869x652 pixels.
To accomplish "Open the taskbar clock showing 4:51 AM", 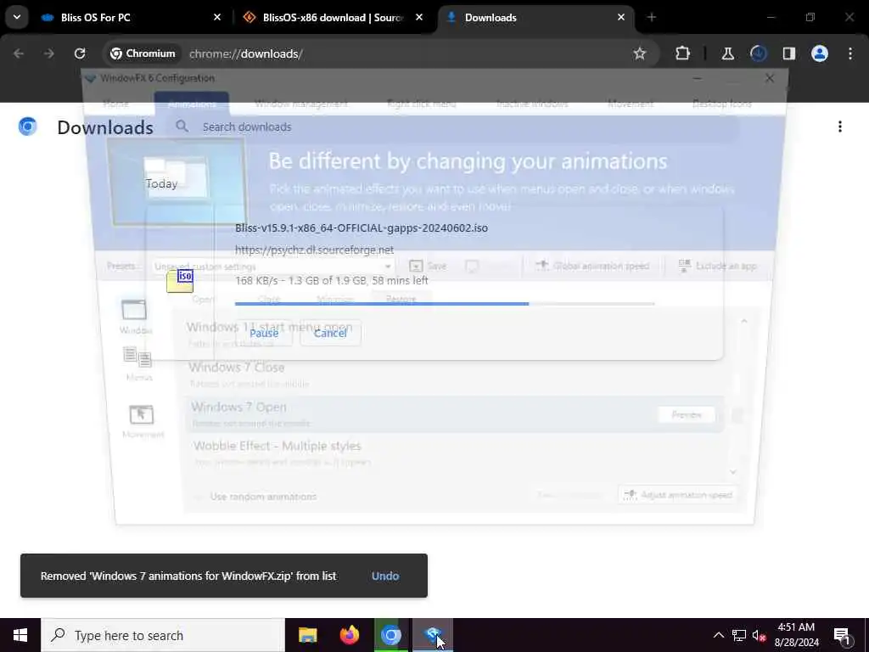I will pyautogui.click(x=796, y=635).
